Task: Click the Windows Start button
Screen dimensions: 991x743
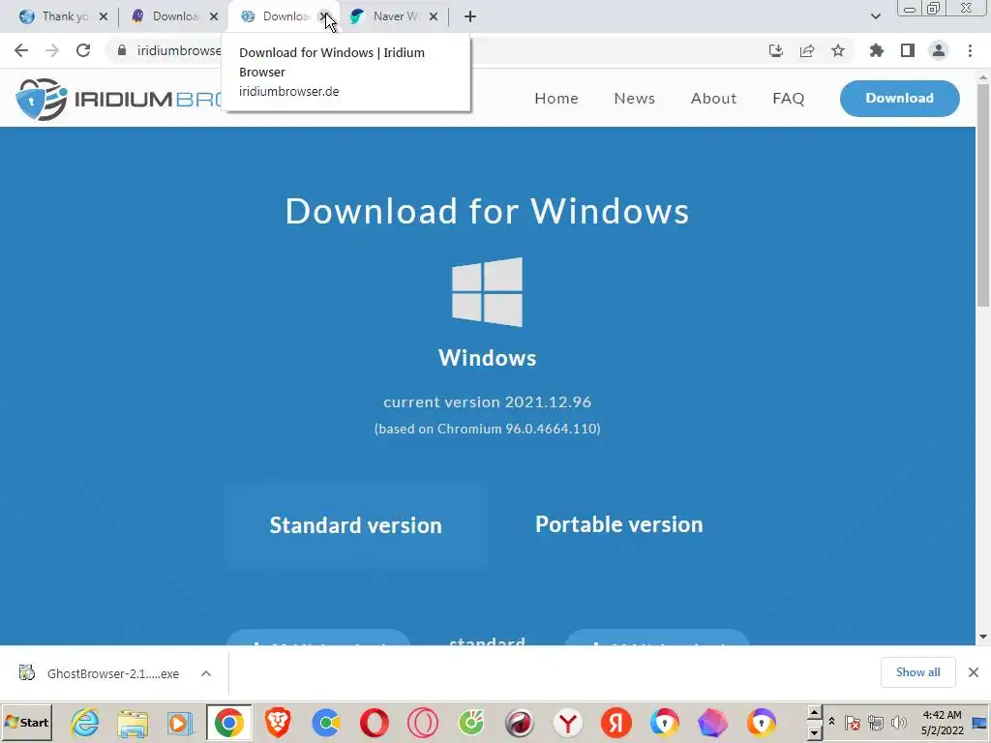Action: pos(26,722)
